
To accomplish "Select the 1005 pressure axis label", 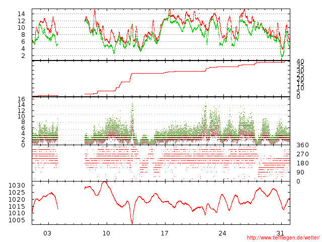I will pos(17,220).
